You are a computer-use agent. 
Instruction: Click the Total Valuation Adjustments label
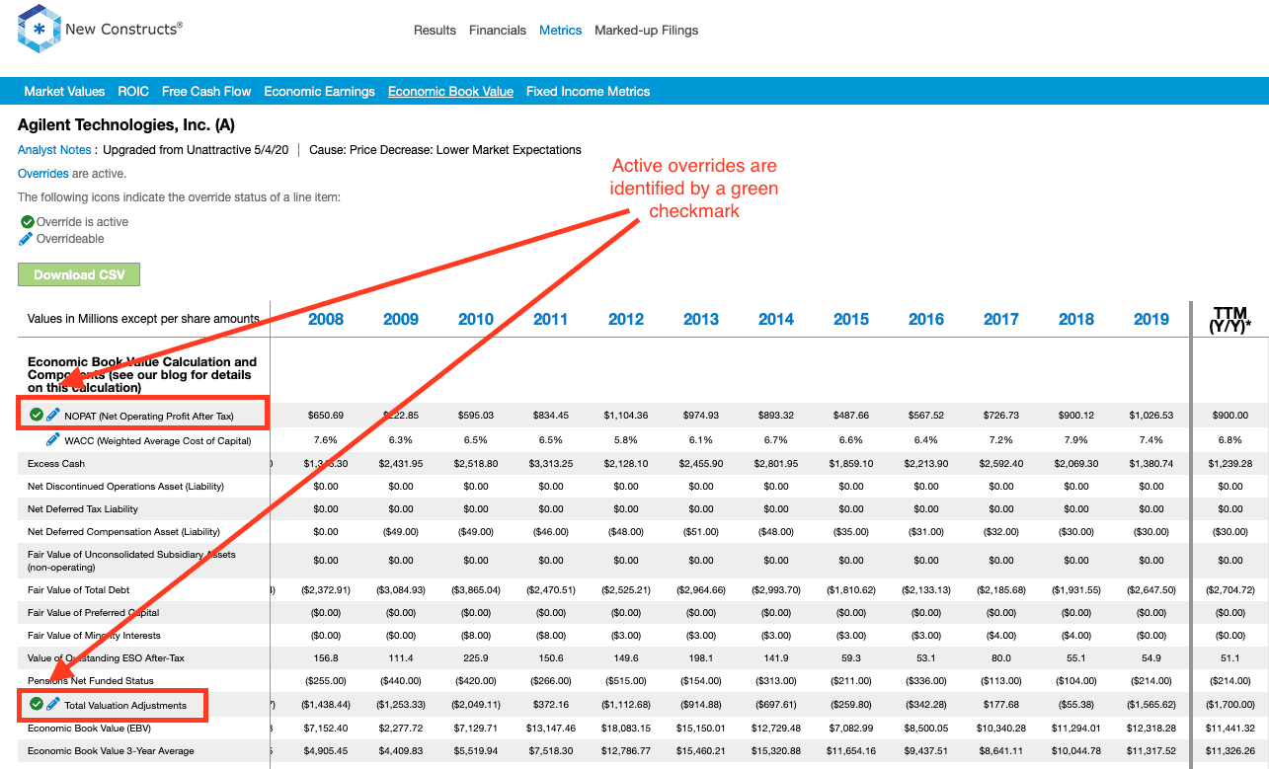(x=125, y=706)
